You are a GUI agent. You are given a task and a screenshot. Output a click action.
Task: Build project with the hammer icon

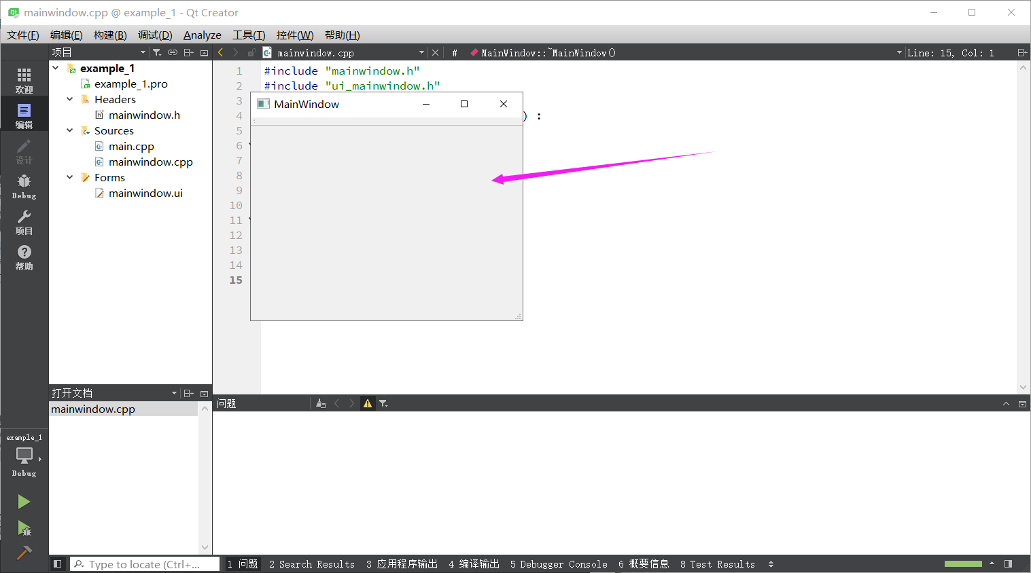pyautogui.click(x=24, y=553)
